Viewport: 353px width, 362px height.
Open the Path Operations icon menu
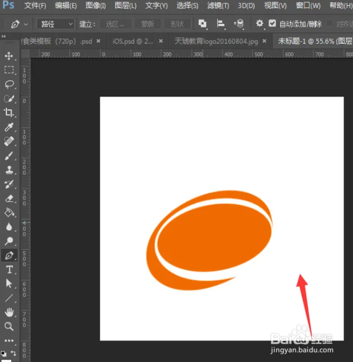(203, 23)
